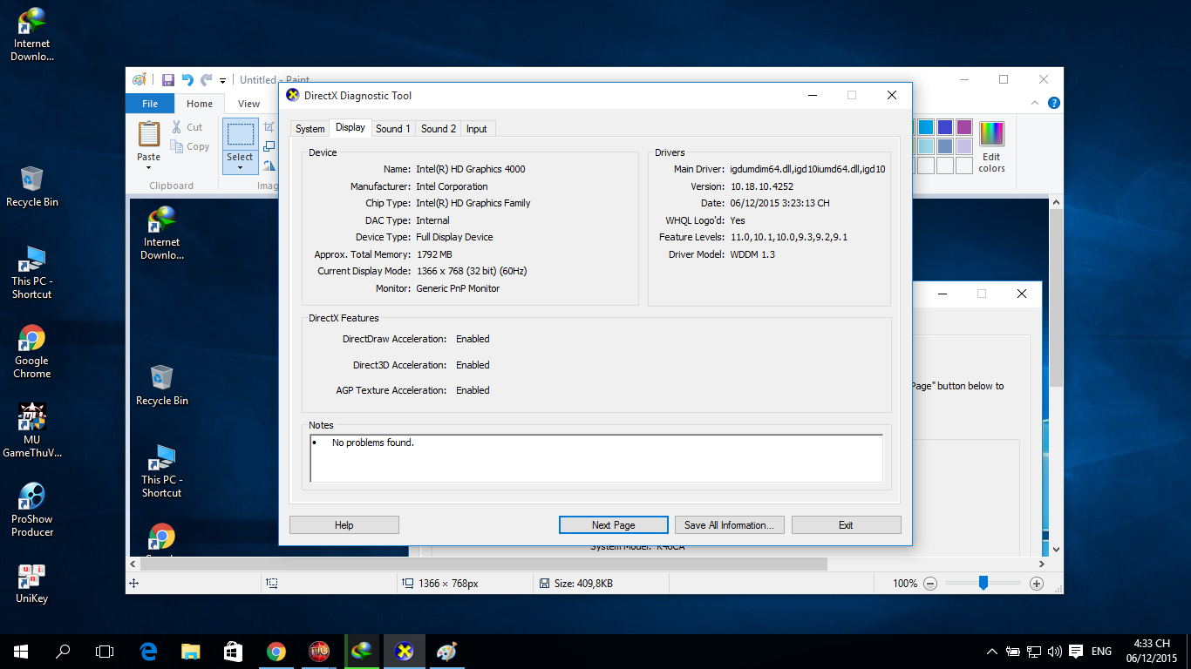Click the Paste clipboard icon
1191x669 pixels.
point(149,134)
